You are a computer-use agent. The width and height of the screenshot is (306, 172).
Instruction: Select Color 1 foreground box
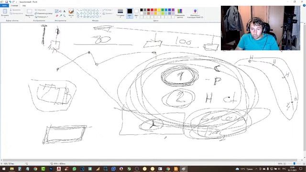pyautogui.click(x=130, y=13)
